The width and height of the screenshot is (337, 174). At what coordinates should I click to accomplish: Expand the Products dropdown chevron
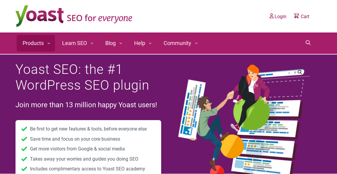[x=49, y=43]
